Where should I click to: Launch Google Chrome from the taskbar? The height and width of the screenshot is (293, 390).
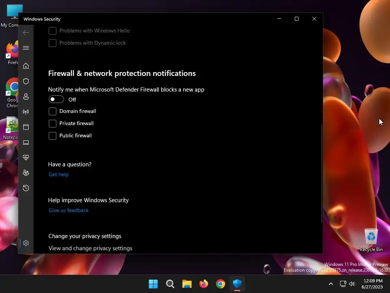(221, 284)
